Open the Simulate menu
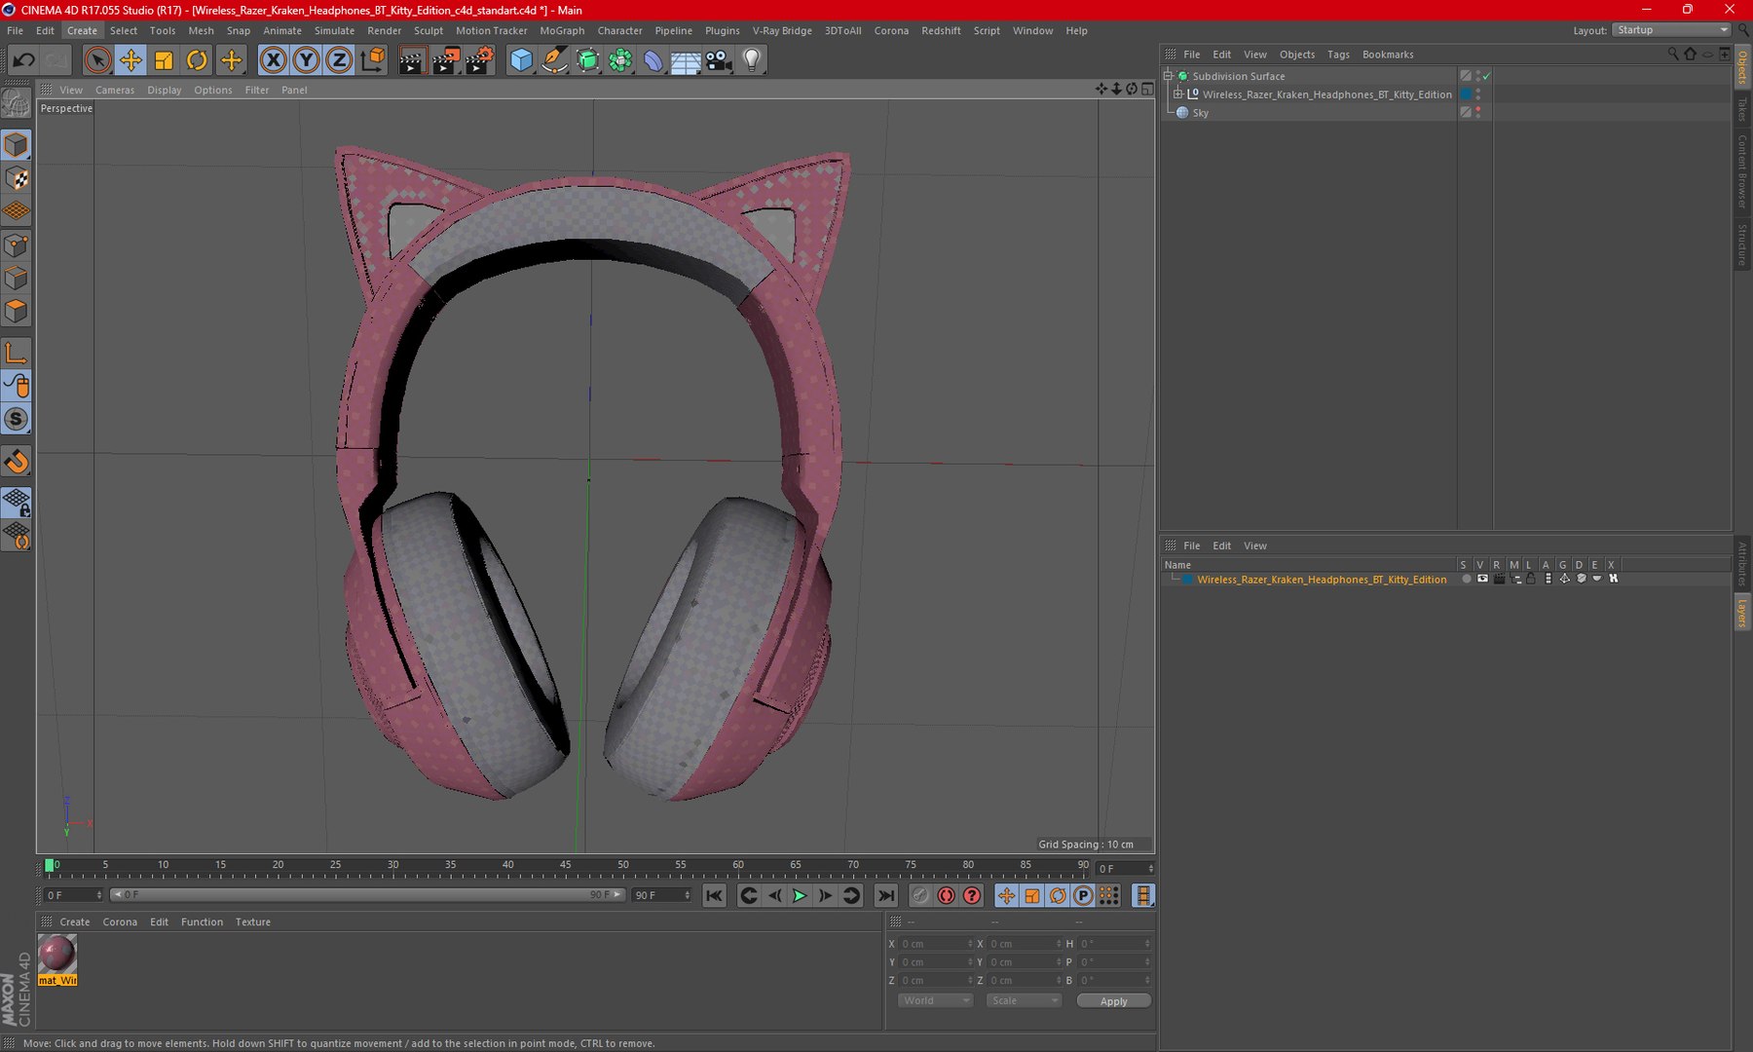 (334, 30)
